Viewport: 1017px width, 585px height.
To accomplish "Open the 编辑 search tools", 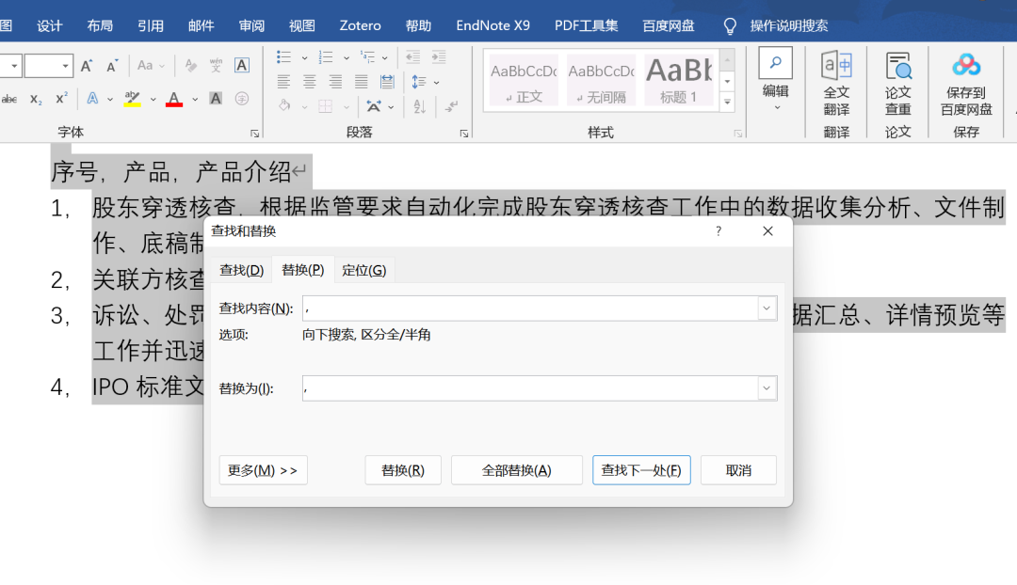I will tap(776, 79).
